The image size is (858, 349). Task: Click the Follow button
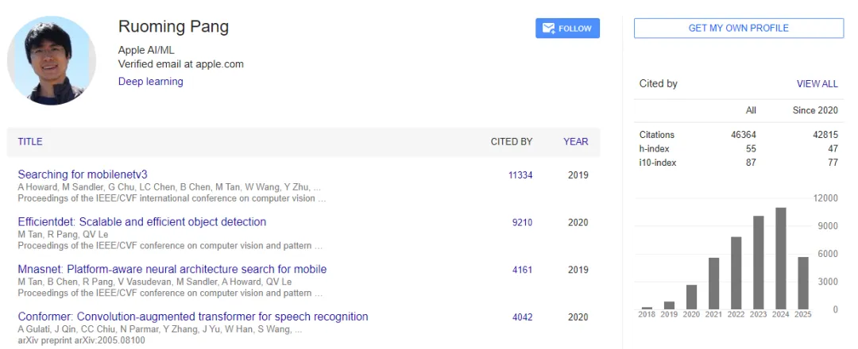point(567,29)
